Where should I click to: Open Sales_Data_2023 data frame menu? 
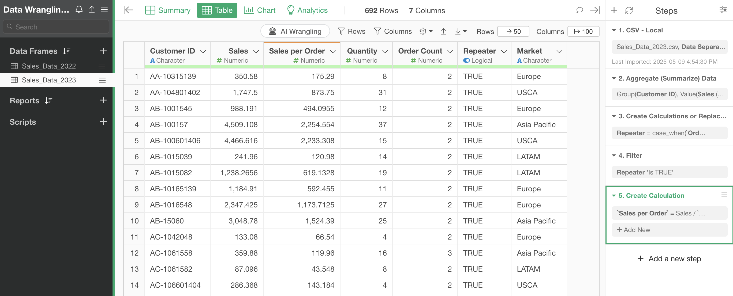[102, 80]
